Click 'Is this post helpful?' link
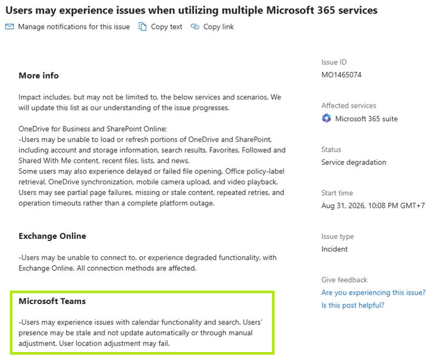The width and height of the screenshot is (435, 358). [x=352, y=305]
